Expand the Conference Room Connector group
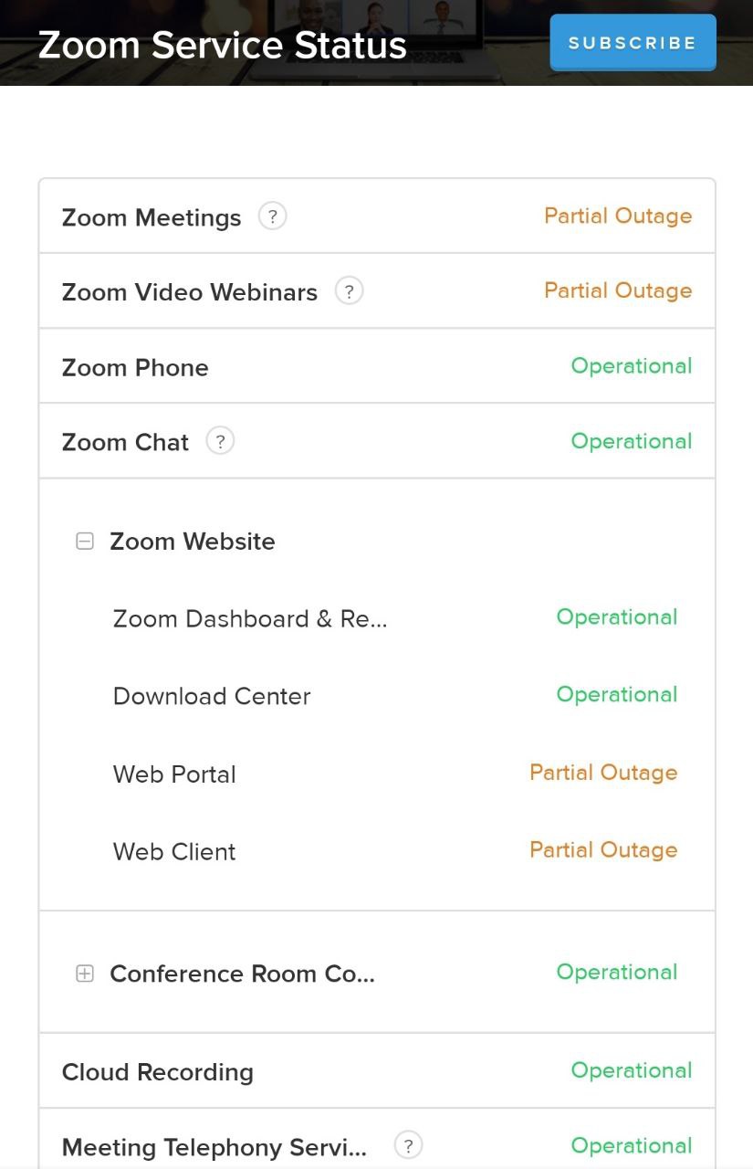 (x=85, y=974)
